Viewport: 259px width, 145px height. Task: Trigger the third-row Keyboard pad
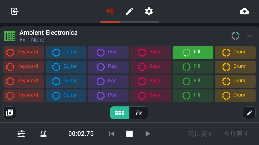(x=24, y=81)
